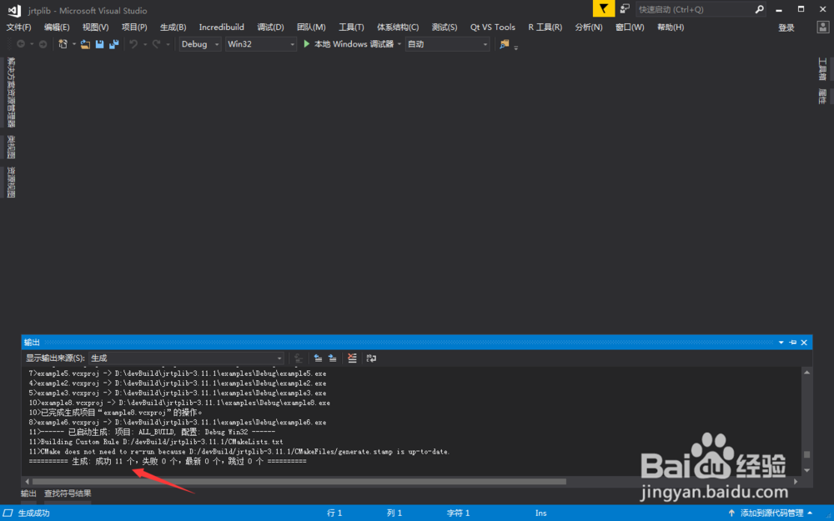
Task: Click the output vertical scrollbar down arrow
Action: point(806,470)
